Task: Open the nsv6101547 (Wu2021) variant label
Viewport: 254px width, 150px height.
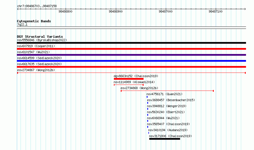Action: point(33,52)
